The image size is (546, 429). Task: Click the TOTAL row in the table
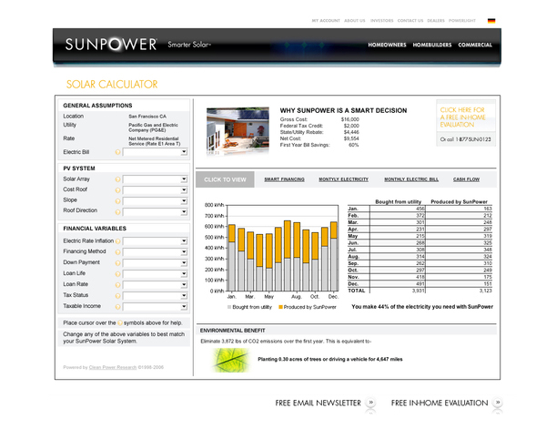click(420, 291)
